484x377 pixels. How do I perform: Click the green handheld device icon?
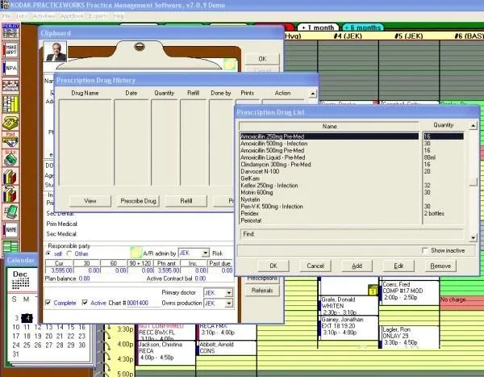pyautogui.click(x=10, y=212)
